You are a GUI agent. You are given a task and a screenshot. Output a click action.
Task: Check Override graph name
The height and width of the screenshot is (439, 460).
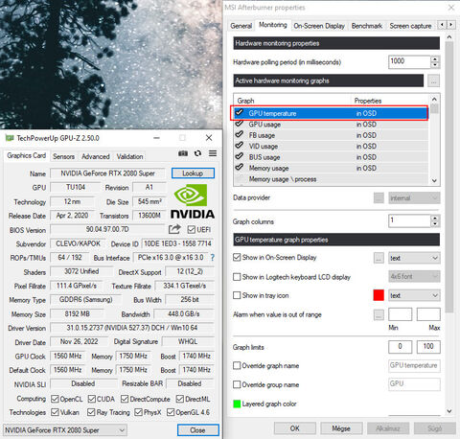pyautogui.click(x=237, y=365)
